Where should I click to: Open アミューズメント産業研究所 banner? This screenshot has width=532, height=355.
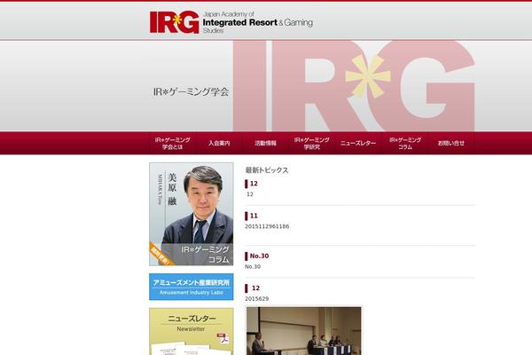coord(192,287)
